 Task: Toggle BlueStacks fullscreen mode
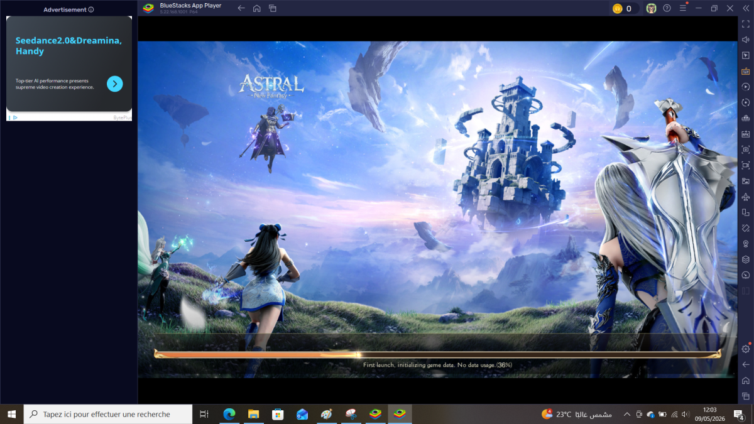click(x=745, y=24)
